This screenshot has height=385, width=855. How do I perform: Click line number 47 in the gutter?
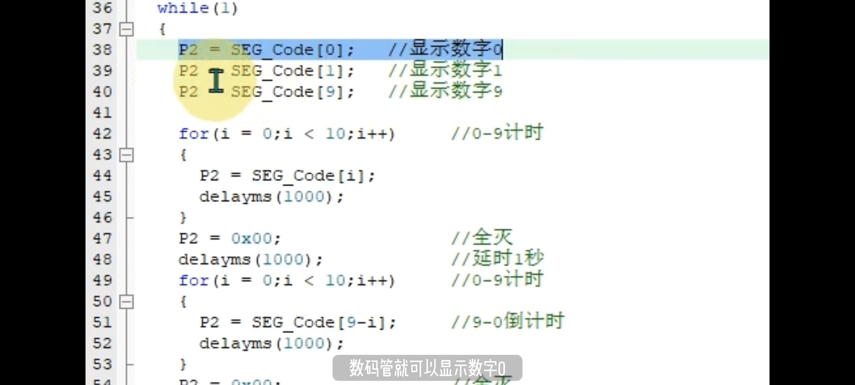tap(102, 238)
